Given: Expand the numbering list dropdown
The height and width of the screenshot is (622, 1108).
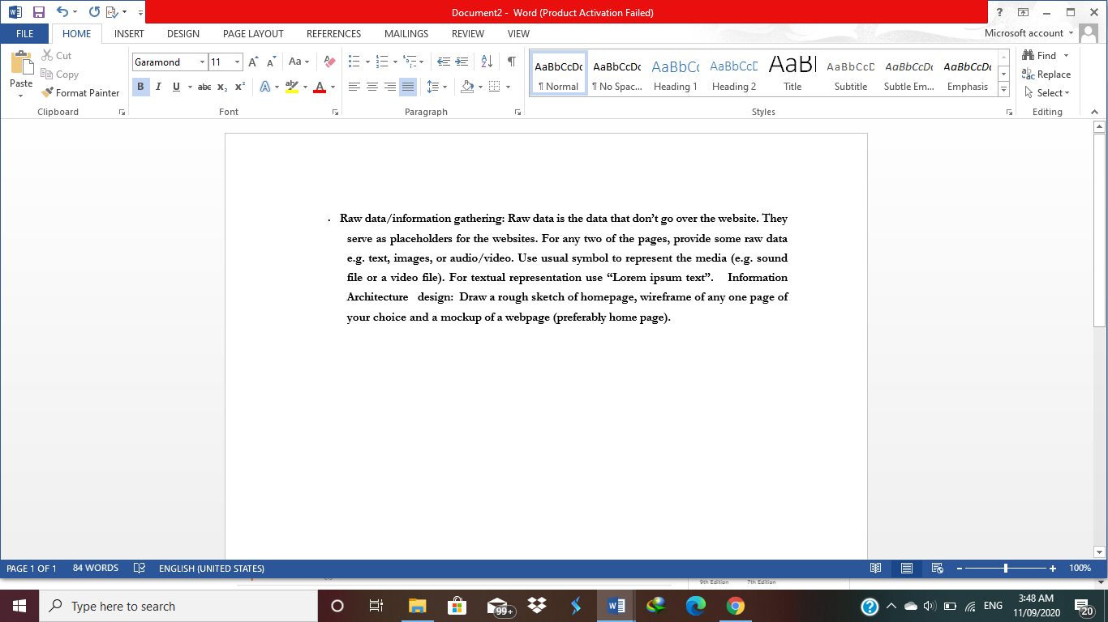Looking at the screenshot, I should 395,62.
